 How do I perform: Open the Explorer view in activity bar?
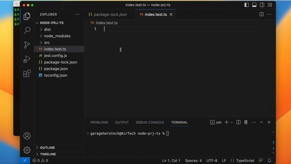[x=27, y=16]
